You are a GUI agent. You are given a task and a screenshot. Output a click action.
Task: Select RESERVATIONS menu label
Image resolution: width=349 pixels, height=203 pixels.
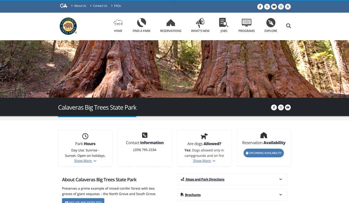tap(171, 31)
